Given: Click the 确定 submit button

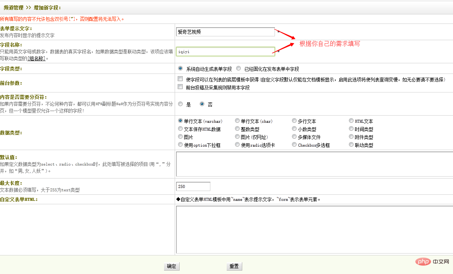Looking at the screenshot, I should point(172,266).
